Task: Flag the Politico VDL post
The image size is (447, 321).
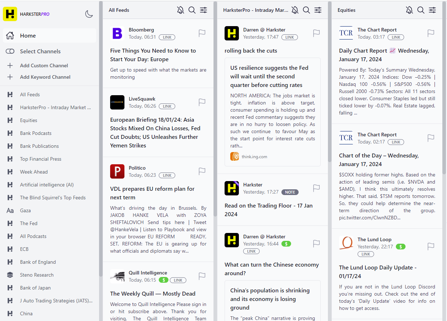Action: (x=202, y=171)
